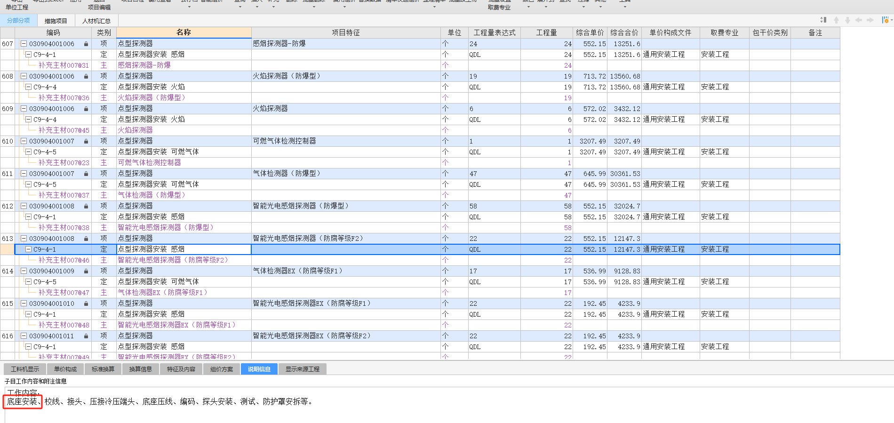Collapse the selected C9-4-1 quota under row 613
Screen dimensions: 894x423
28,249
